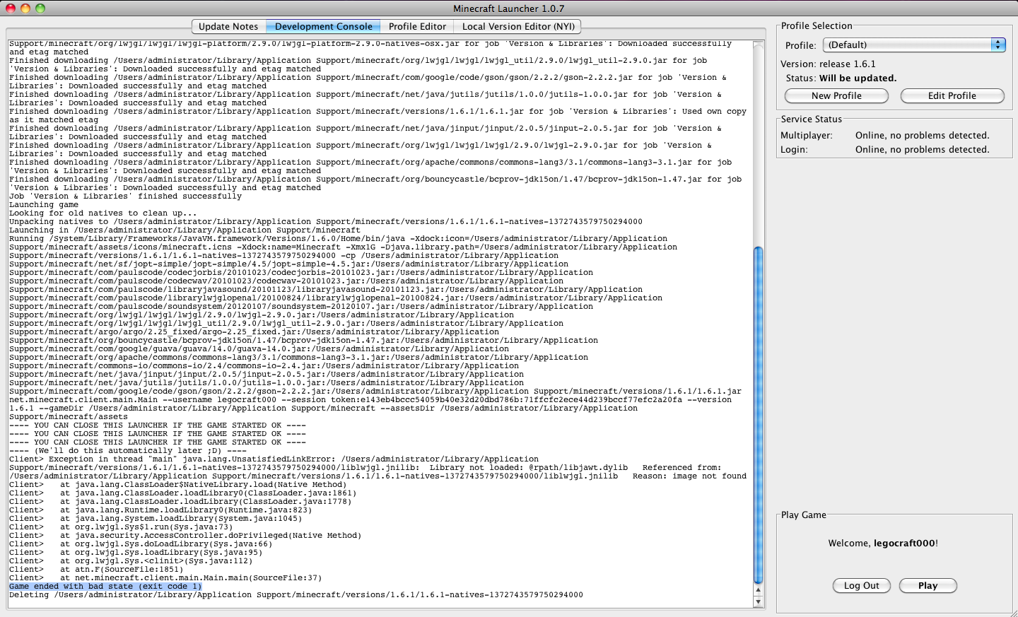Click the 'Job finished successfully' console line
This screenshot has height=617, width=1018.
(125, 196)
